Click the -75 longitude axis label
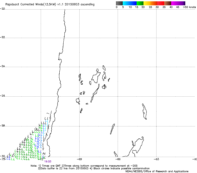 2,159
